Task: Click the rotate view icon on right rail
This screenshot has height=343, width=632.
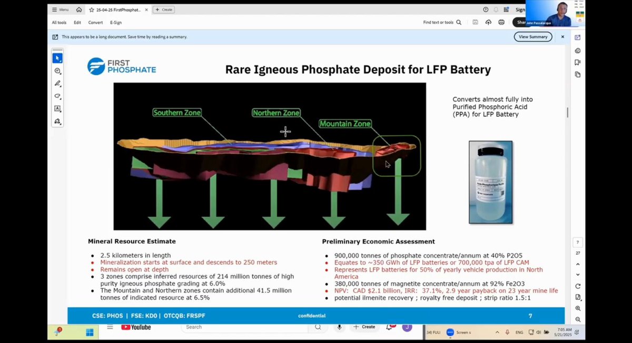Action: tap(578, 286)
